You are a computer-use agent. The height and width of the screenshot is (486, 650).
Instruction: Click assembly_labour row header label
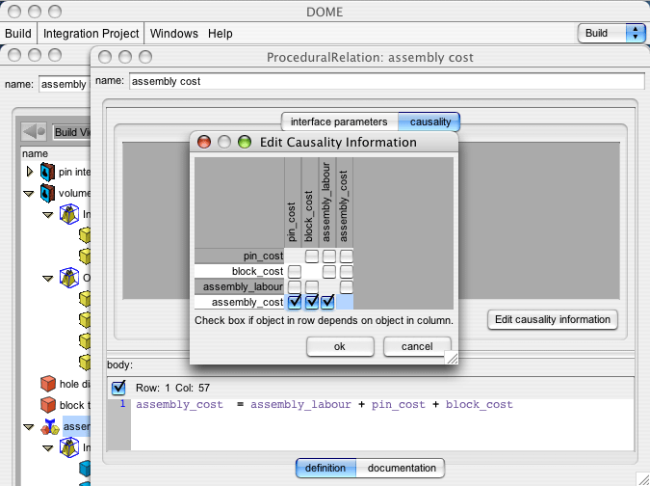pyautogui.click(x=239, y=286)
